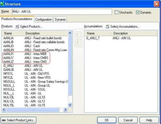Screen dimensions: 161x124
Task: Select the AANLIX Intex MBB product row
Action: [x=35, y=54]
